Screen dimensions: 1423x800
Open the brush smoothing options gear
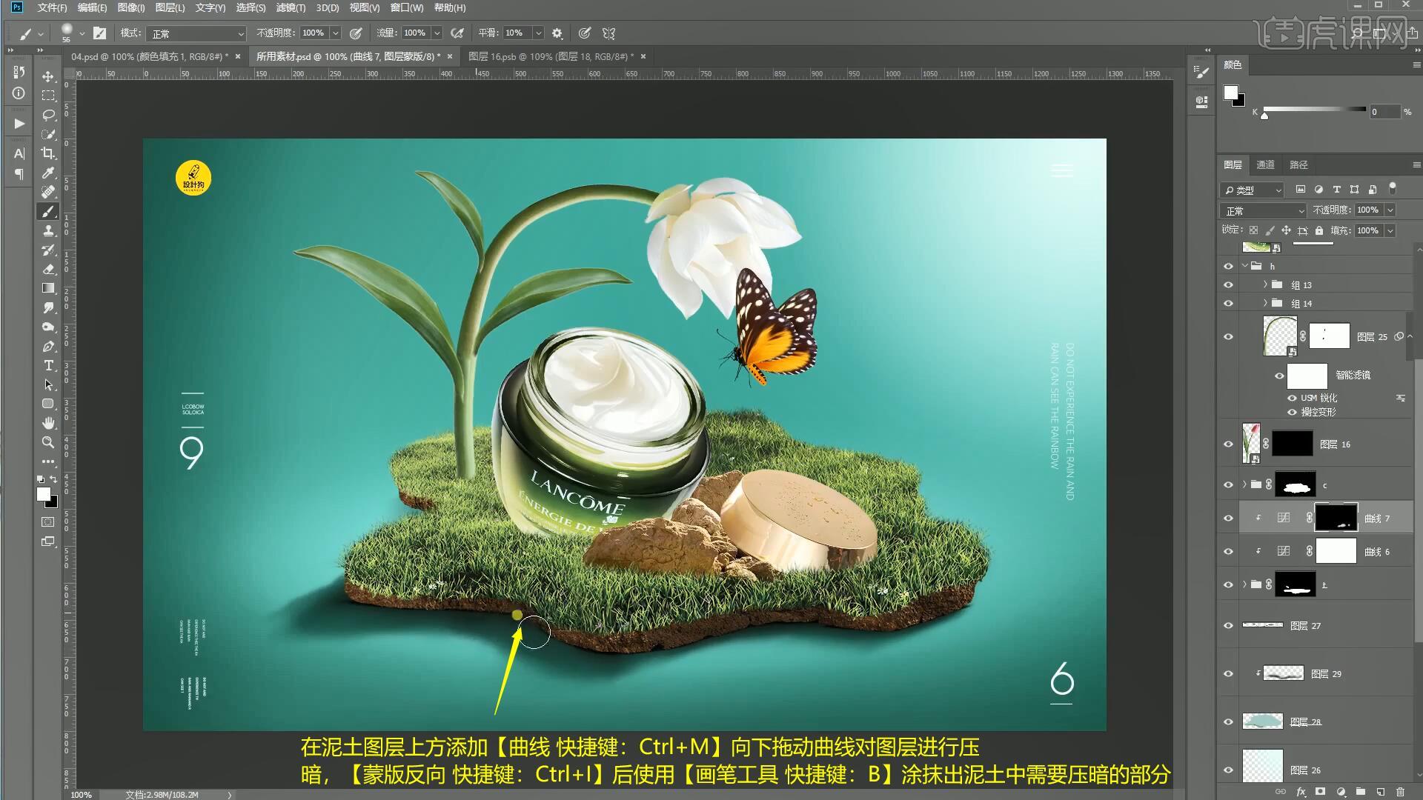point(557,33)
